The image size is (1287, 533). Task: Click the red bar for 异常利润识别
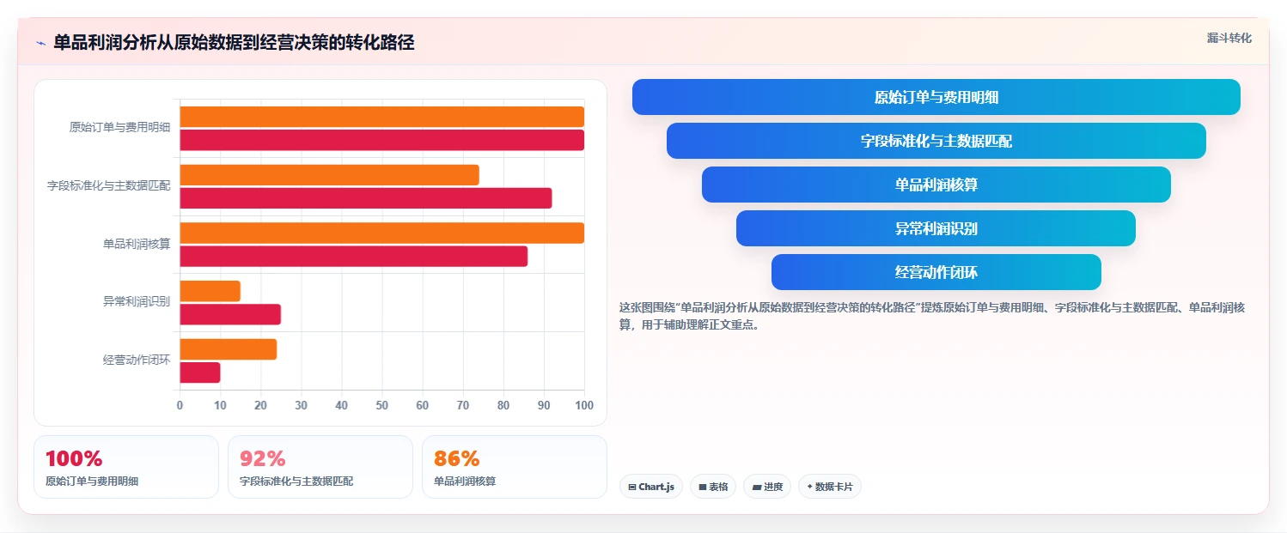(230, 314)
